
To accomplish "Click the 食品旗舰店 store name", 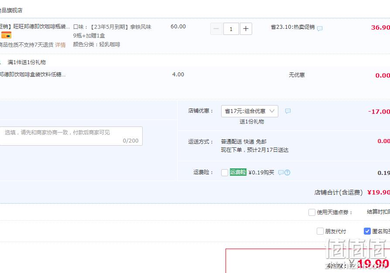I will coord(11,10).
